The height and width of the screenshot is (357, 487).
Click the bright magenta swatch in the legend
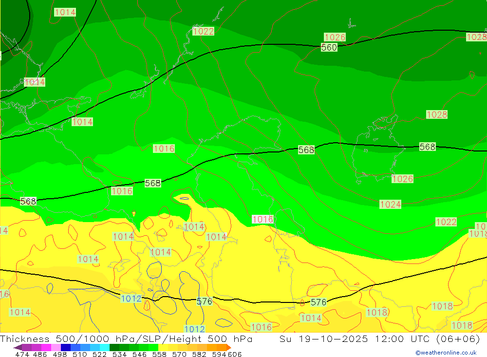(46, 347)
